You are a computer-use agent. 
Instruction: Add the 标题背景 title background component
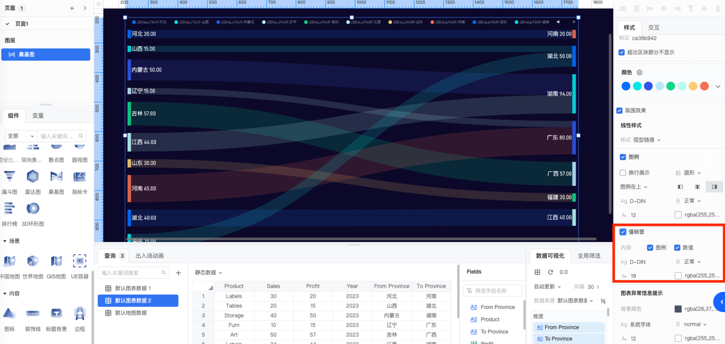point(56,319)
